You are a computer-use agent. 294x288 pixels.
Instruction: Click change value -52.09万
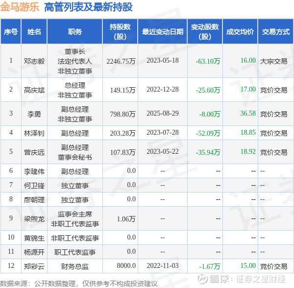(208, 133)
